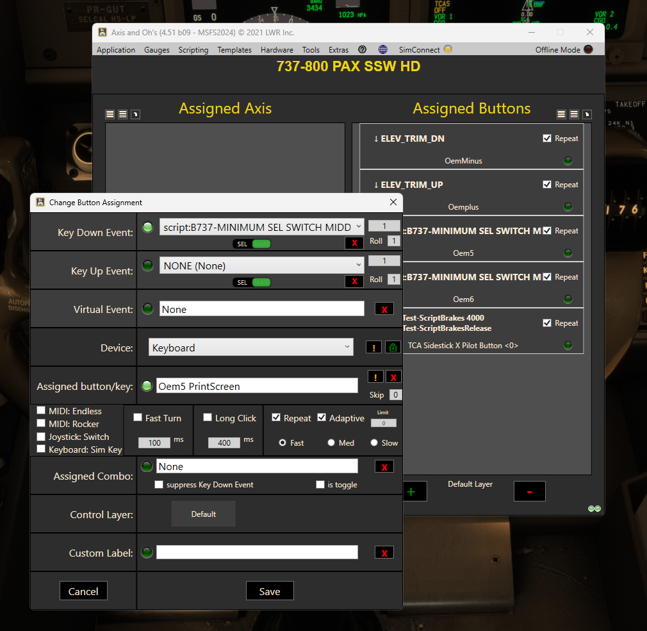Click green LED next to Custom Label
Viewport: 647px width, 631px height.
coord(147,552)
